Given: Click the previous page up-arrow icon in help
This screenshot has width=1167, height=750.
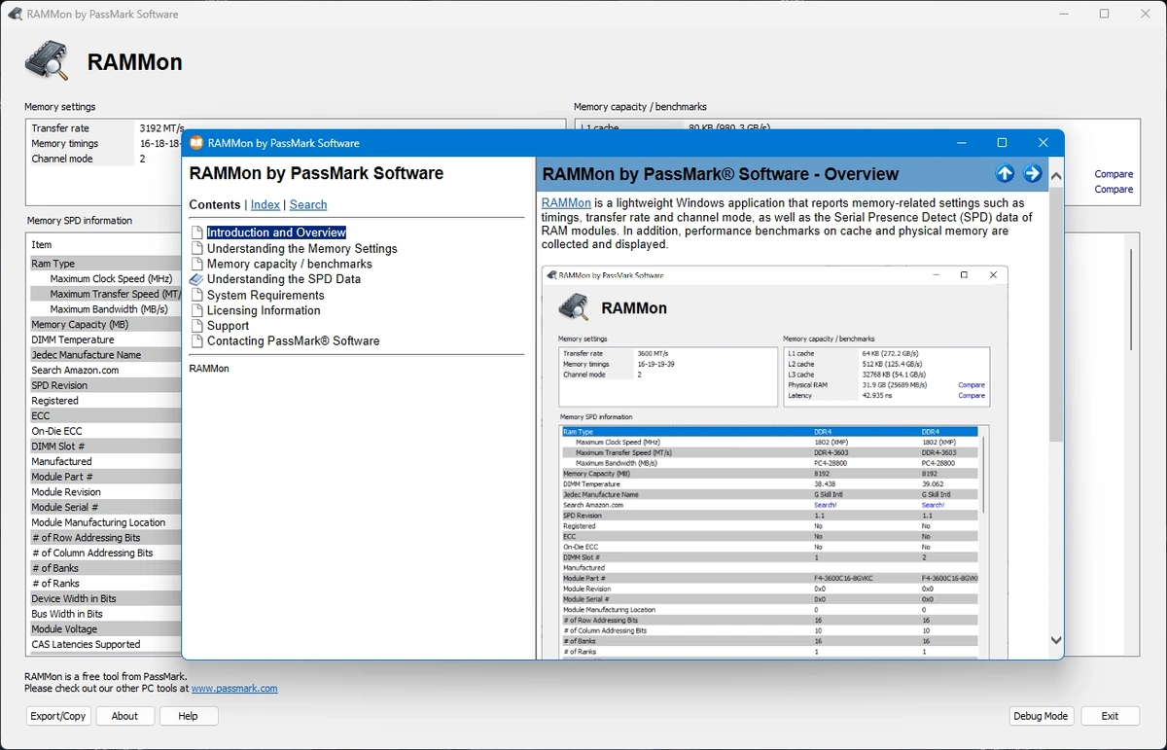Looking at the screenshot, I should coord(1005,173).
